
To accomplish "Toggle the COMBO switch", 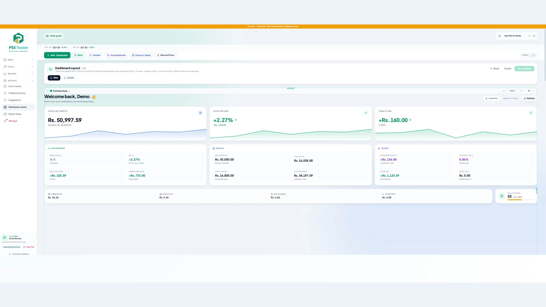I will 532,55.
